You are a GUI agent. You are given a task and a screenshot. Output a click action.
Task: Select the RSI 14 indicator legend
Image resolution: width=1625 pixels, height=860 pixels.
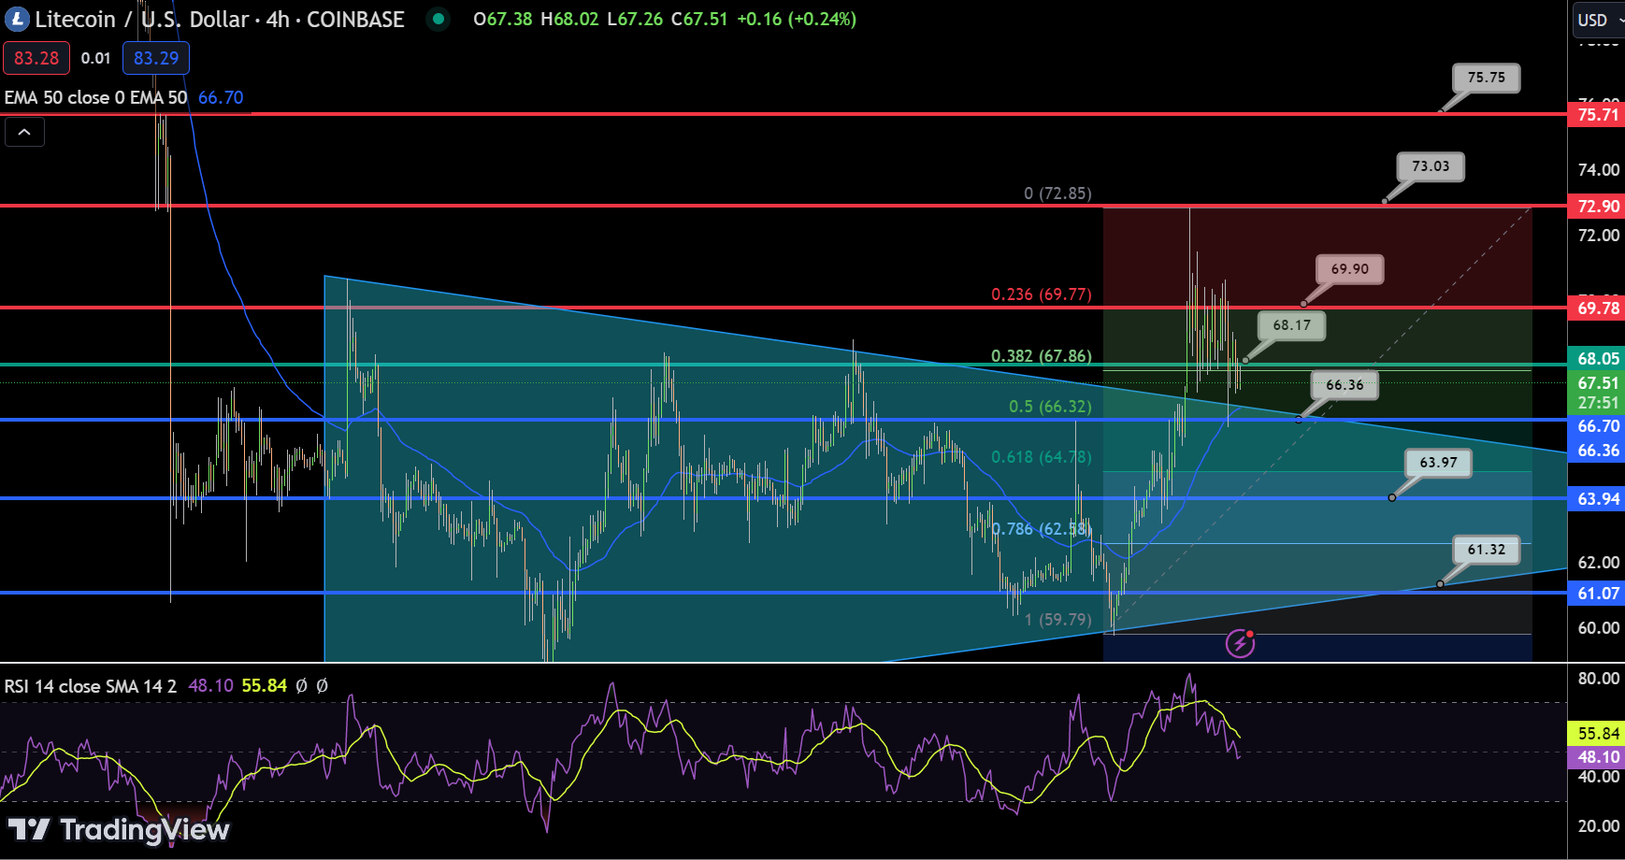click(90, 686)
